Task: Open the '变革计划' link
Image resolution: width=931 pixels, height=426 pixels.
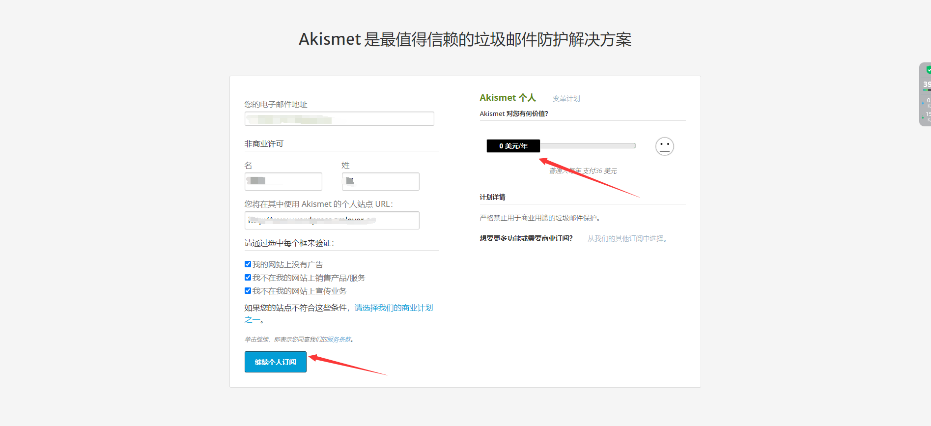Action: [x=566, y=99]
